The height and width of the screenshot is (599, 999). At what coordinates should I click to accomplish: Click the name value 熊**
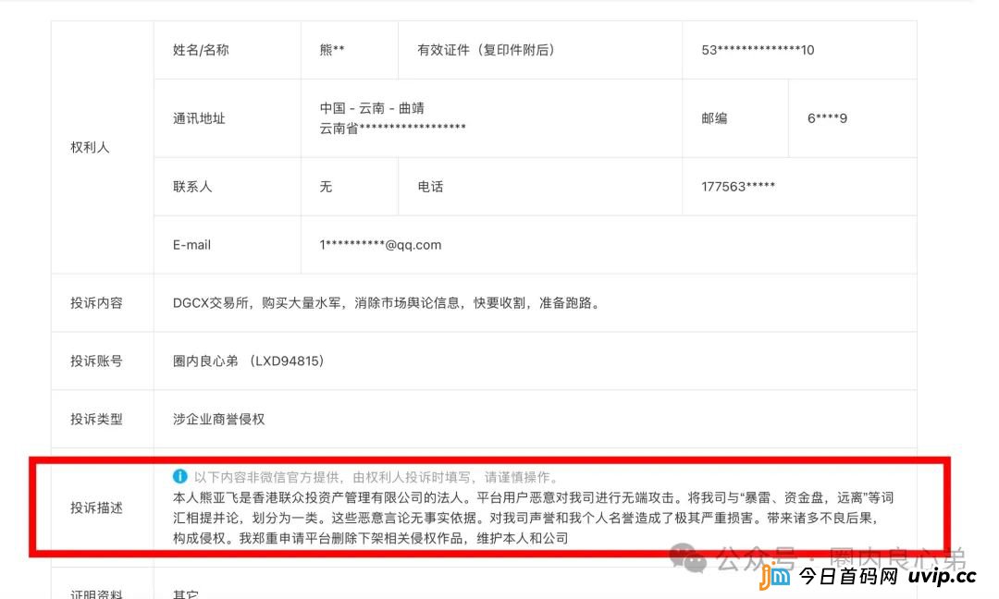click(x=332, y=50)
